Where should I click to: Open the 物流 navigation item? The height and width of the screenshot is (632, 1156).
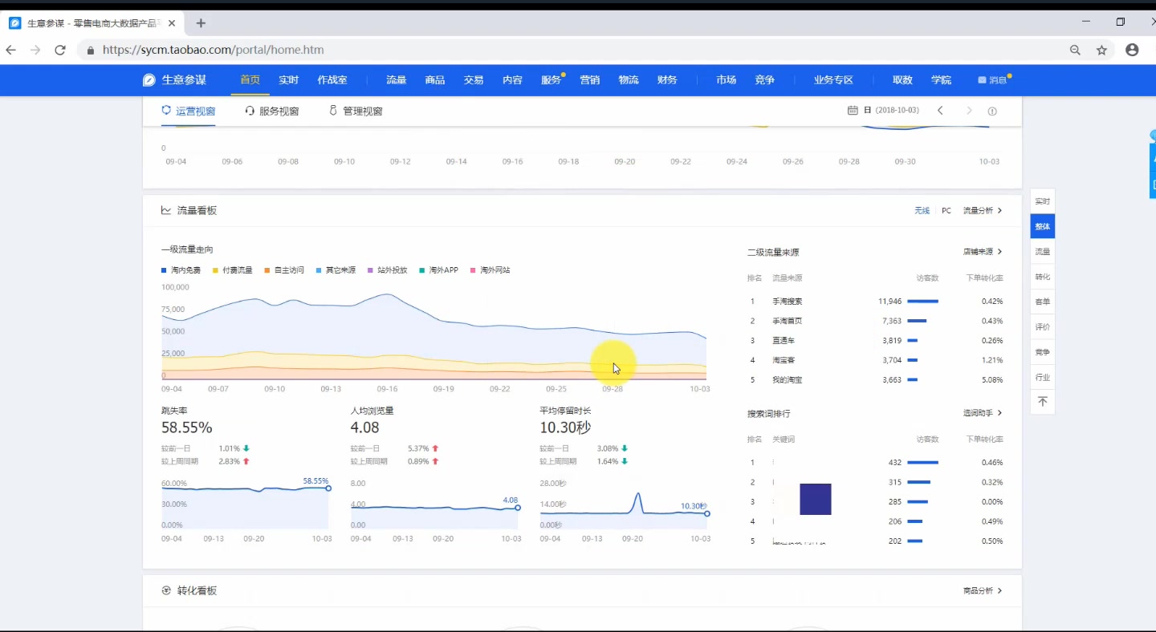[x=629, y=80]
